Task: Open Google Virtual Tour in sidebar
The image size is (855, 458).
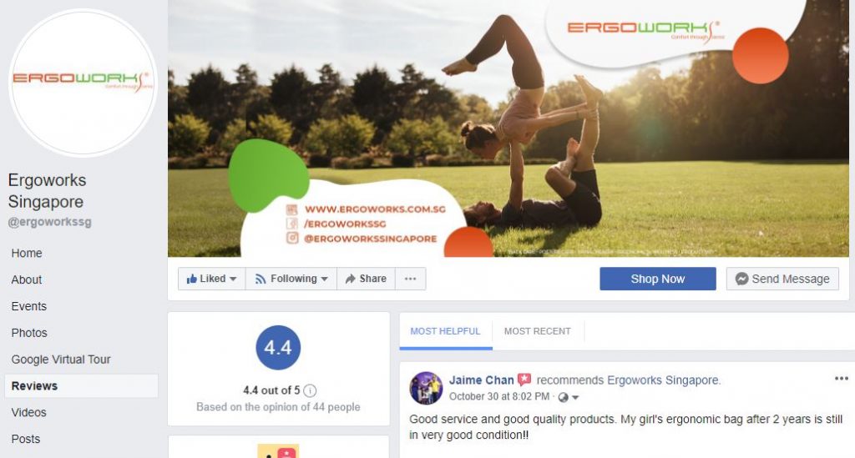Action: coord(61,360)
